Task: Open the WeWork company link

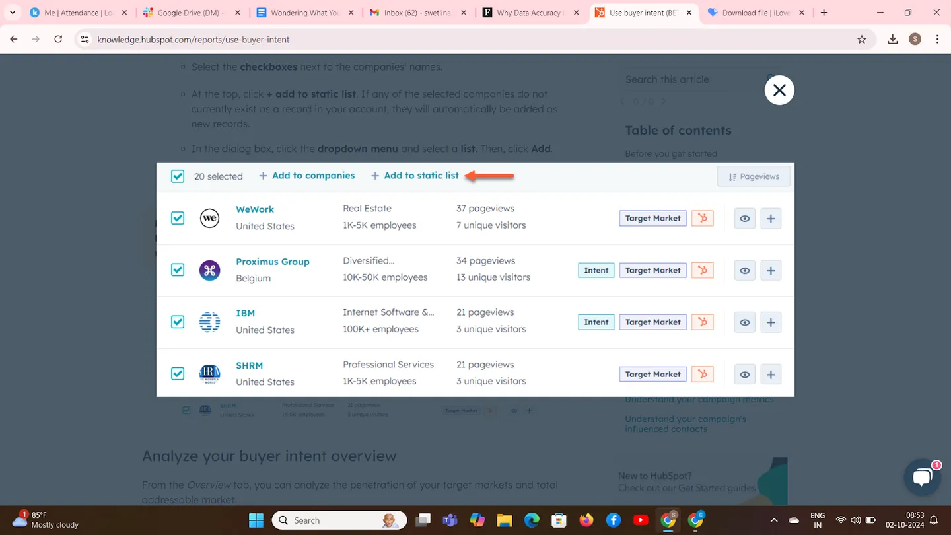Action: pyautogui.click(x=255, y=209)
